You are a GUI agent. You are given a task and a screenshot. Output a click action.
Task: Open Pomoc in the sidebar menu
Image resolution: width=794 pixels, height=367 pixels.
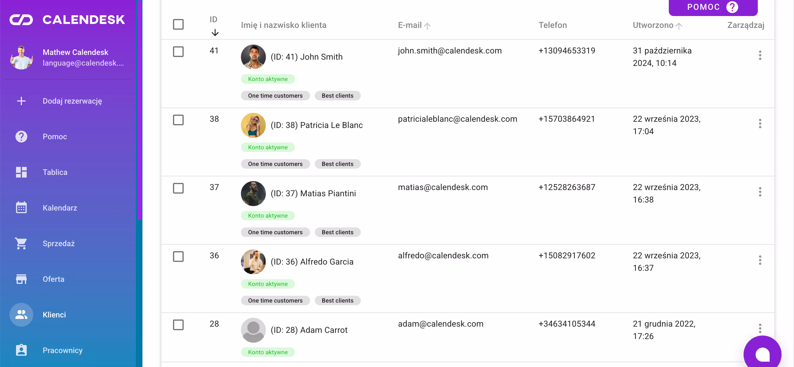point(55,137)
